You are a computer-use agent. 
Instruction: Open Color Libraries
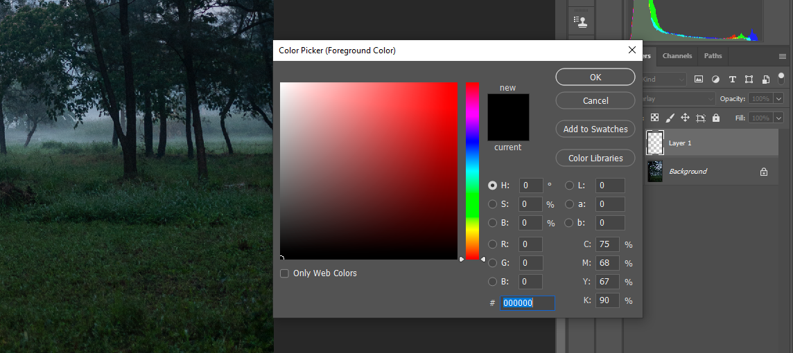point(595,158)
